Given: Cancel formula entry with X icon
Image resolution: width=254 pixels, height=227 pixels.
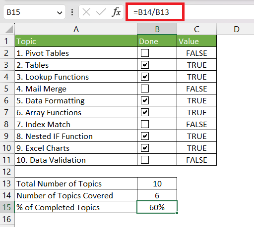Looking at the screenshot, I should tap(86, 12).
